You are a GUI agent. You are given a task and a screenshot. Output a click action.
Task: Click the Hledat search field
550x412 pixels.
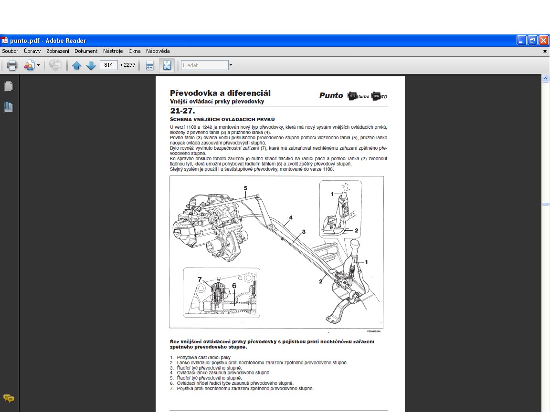(x=204, y=65)
